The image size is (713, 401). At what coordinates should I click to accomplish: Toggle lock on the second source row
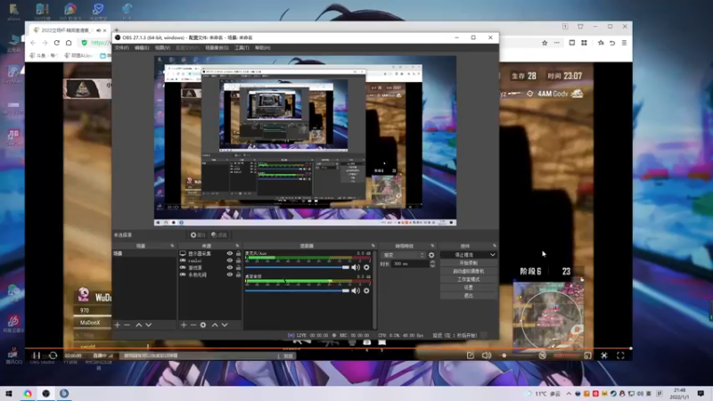click(x=238, y=261)
